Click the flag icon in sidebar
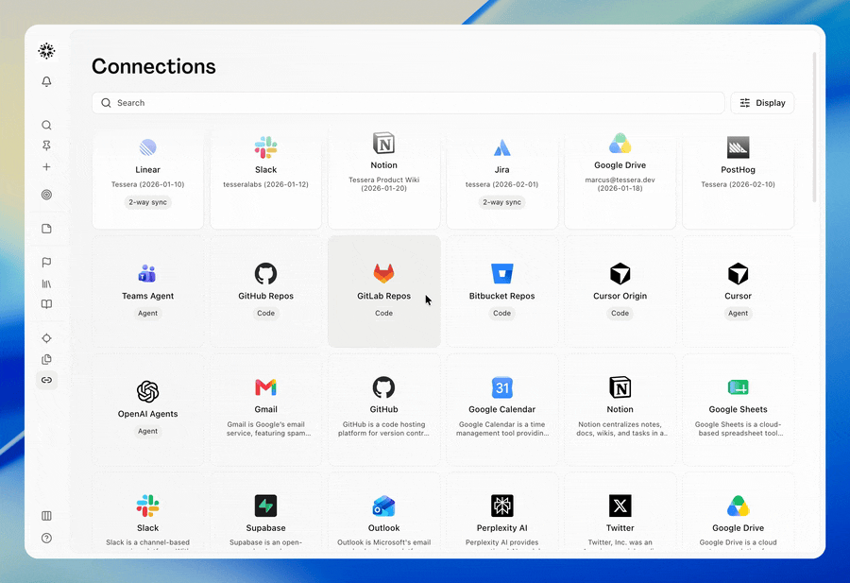This screenshot has height=583, width=850. coord(46,263)
